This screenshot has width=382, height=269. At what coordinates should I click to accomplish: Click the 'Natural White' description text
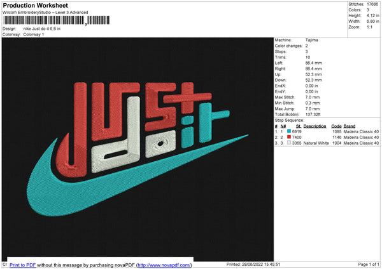point(316,143)
